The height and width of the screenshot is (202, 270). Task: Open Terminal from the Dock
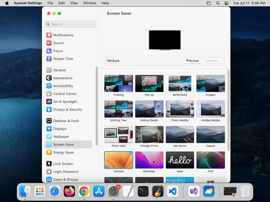tap(143, 191)
